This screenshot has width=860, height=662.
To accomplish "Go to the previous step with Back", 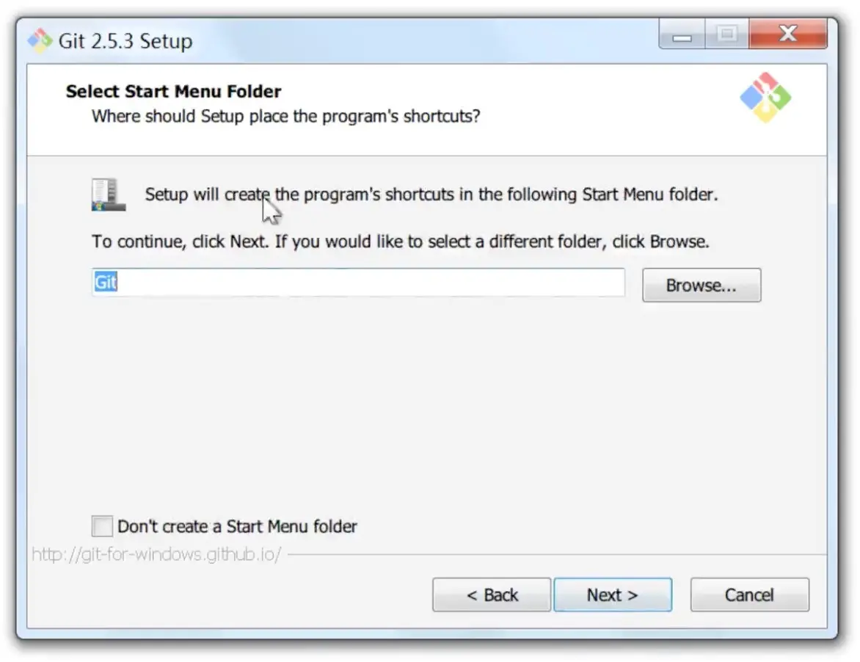I will (x=492, y=594).
